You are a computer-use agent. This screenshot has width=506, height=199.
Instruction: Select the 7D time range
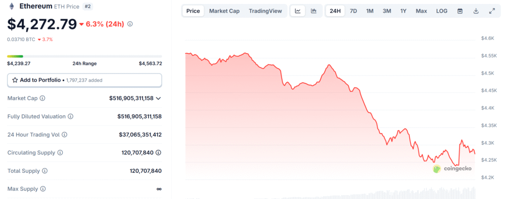[x=353, y=11]
